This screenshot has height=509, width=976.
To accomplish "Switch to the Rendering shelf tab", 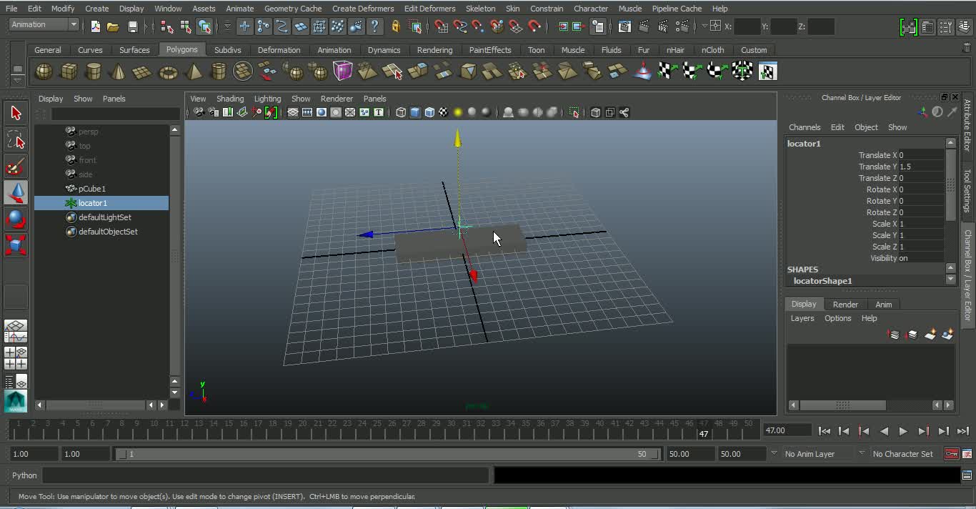I will [434, 50].
